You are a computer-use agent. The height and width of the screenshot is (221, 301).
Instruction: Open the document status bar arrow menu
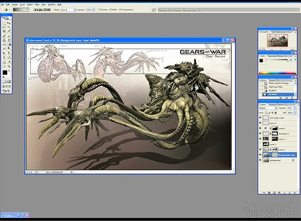tap(72, 172)
